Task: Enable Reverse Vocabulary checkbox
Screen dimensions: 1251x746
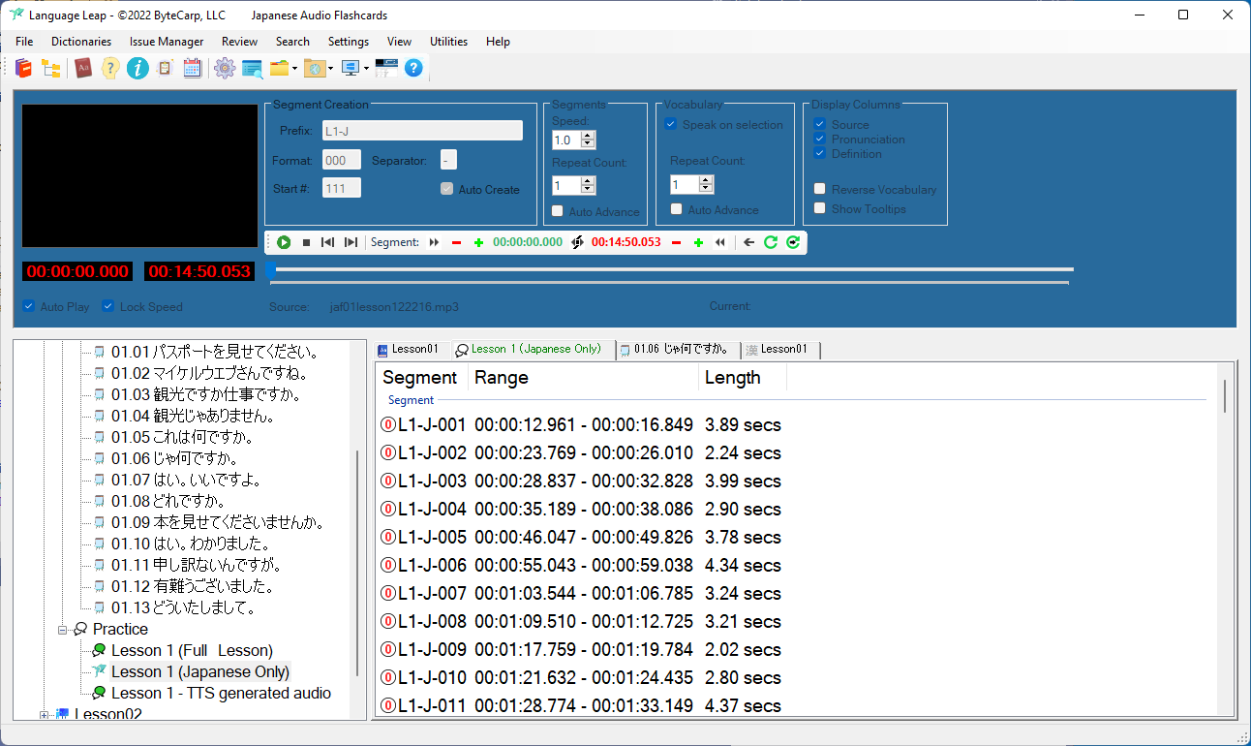Action: tap(819, 189)
